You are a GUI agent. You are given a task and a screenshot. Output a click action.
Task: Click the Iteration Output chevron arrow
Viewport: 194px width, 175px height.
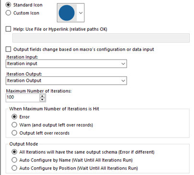coord(123,81)
